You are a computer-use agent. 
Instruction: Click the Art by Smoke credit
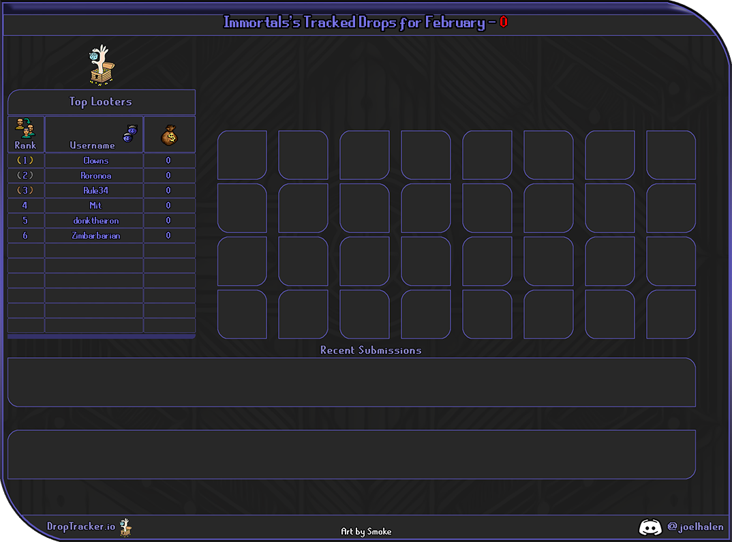366,532
